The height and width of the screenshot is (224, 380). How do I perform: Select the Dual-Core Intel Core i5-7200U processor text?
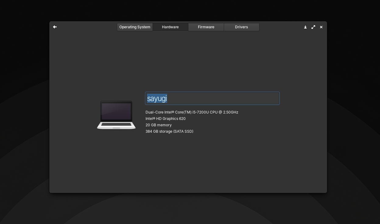192,112
